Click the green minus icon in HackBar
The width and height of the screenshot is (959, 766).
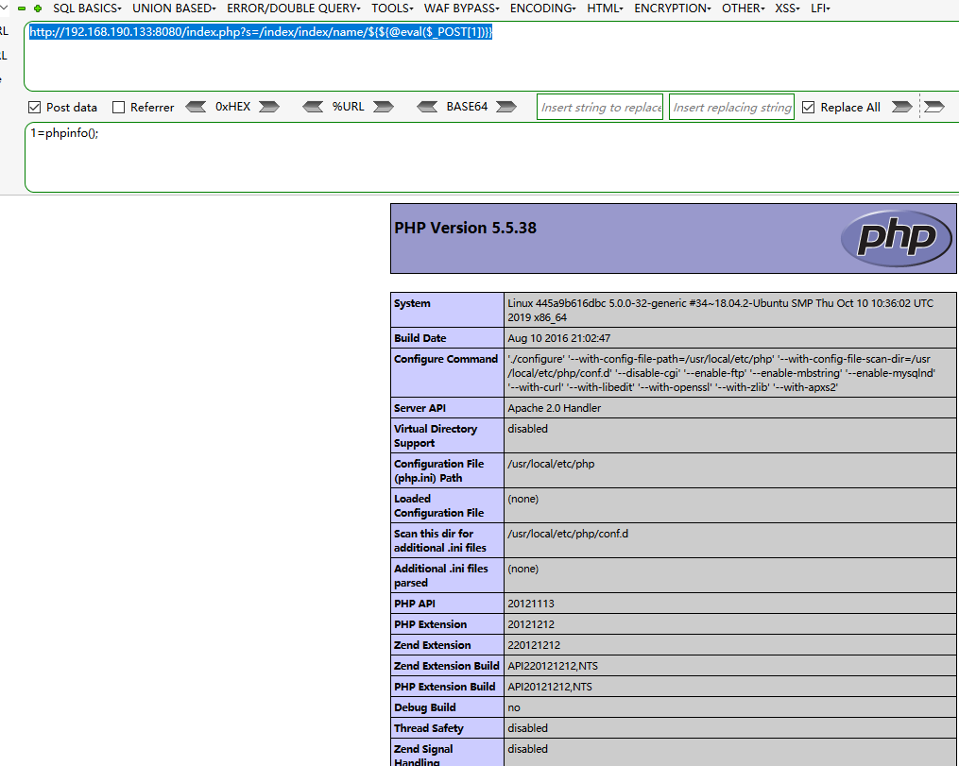[22, 9]
